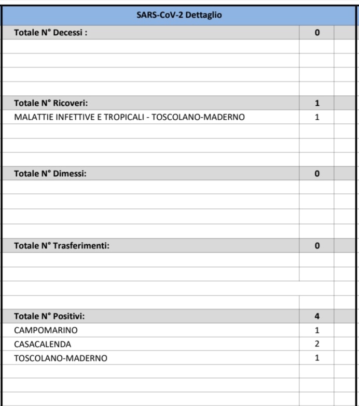Viewport: 359px width, 406px height.
Task: Select the Dimessi total value 0
Action: coord(317,174)
